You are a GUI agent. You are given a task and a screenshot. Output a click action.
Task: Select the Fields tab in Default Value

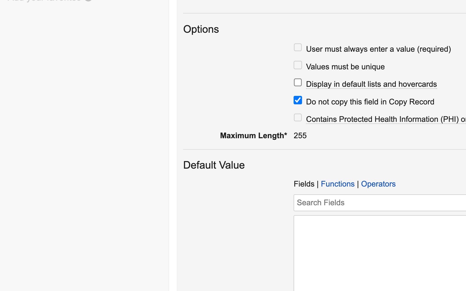(304, 184)
